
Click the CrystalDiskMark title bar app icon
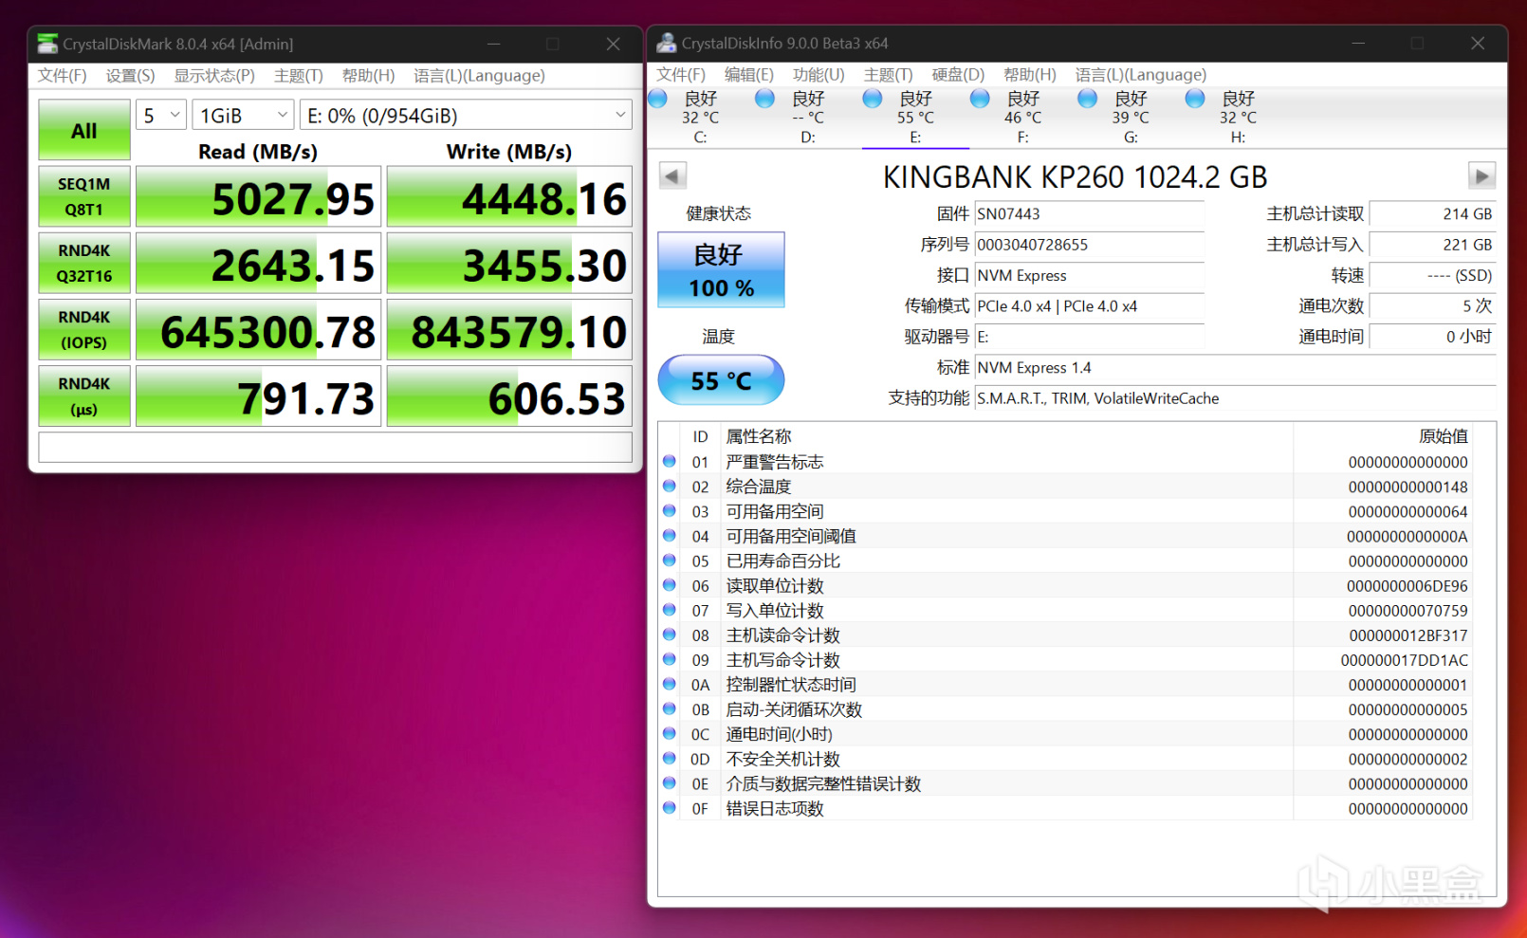pos(47,44)
